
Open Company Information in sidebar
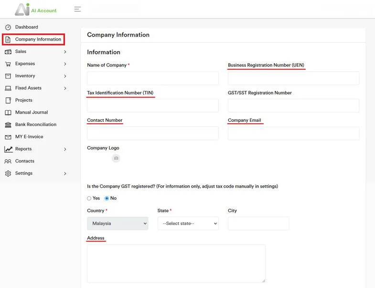pos(38,40)
